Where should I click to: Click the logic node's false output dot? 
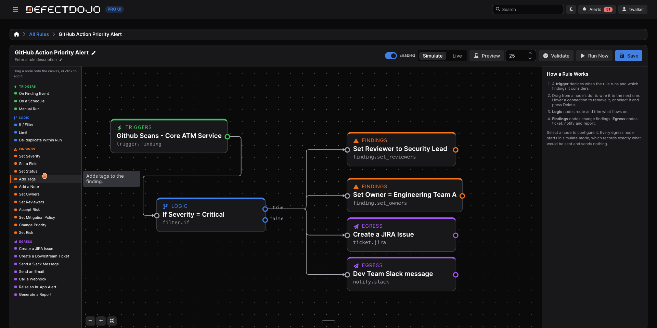coord(265,220)
